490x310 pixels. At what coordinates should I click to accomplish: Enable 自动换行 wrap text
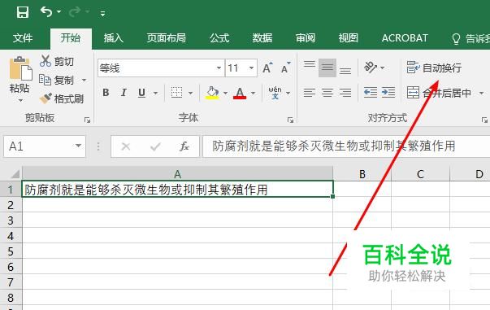pos(434,68)
